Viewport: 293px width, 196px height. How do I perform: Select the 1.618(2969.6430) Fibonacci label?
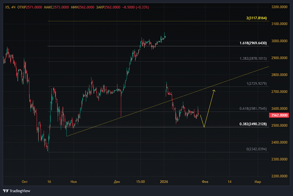point(253,43)
